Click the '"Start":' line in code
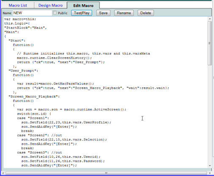This screenshot has height=176, width=214. point(17,41)
